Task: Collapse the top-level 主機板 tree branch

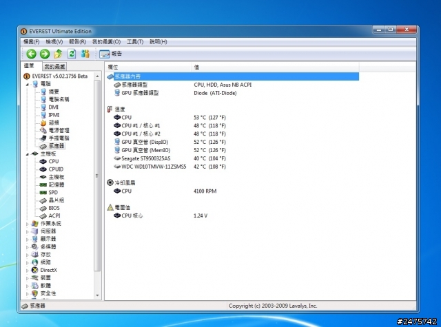Action: point(28,154)
